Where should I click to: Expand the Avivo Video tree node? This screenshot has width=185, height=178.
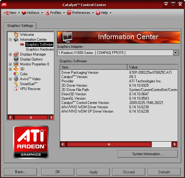pyautogui.click(x=10, y=79)
